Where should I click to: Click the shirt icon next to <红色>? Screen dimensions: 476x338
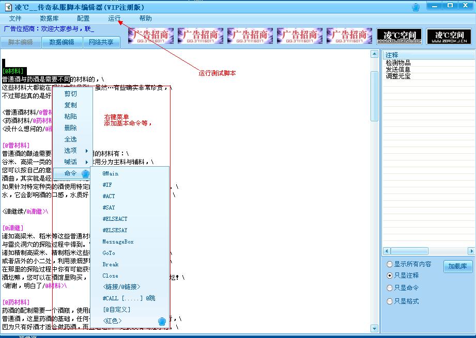[162, 321]
